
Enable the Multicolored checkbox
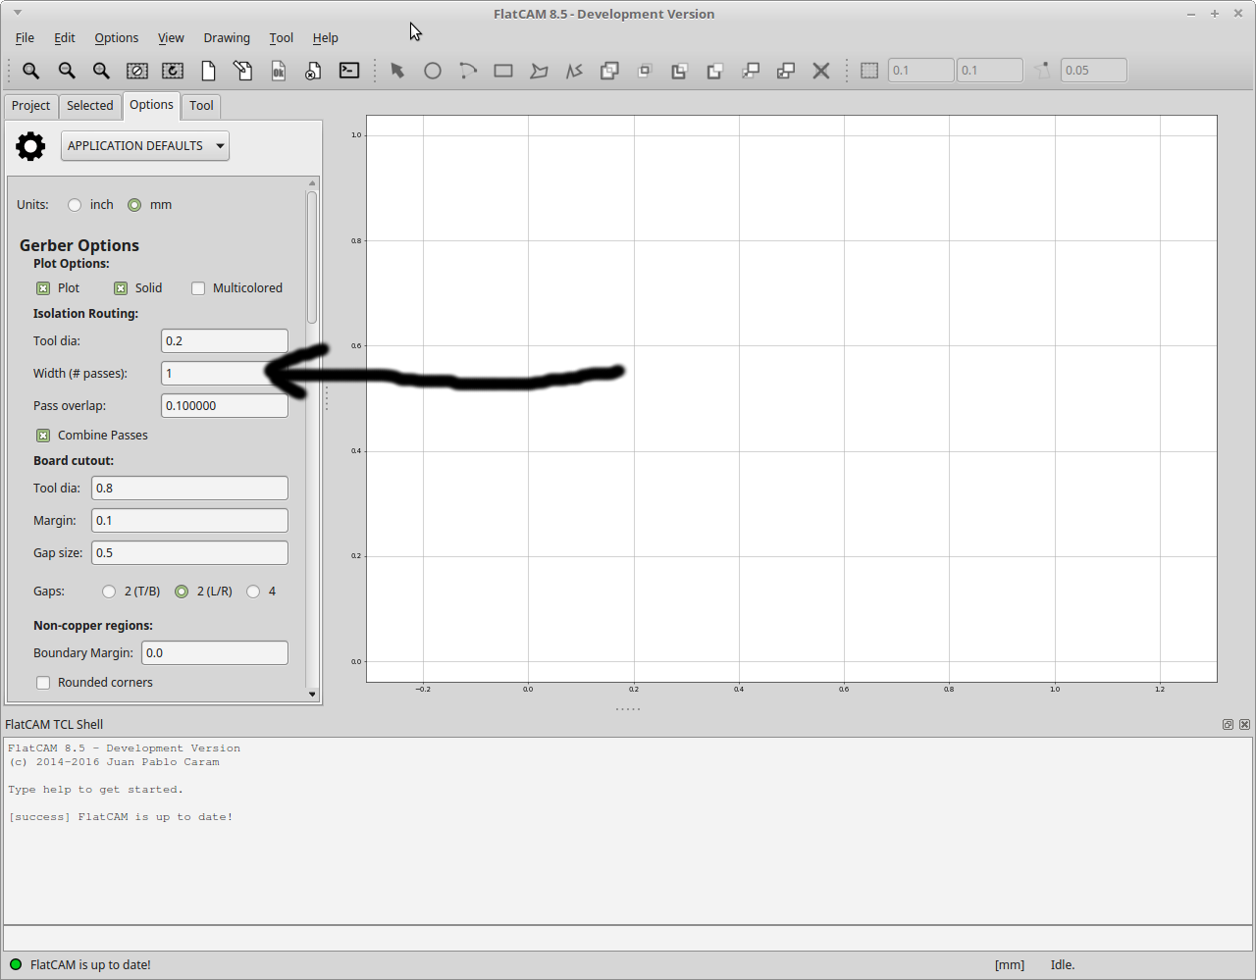pos(198,288)
